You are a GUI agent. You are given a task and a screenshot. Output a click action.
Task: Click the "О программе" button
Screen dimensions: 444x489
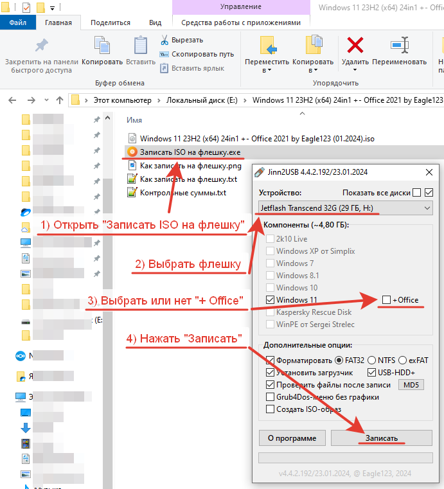(292, 438)
